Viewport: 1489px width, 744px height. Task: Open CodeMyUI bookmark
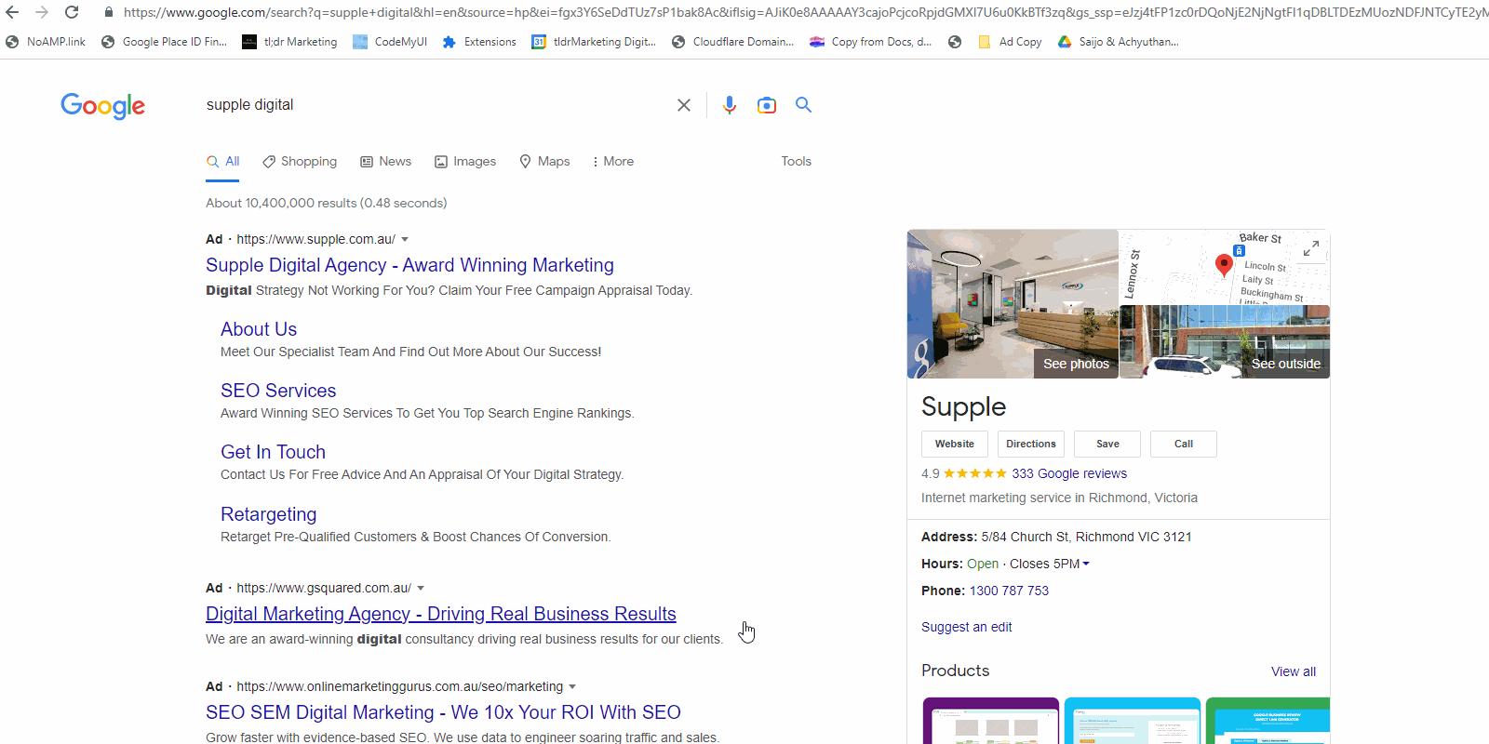(390, 42)
